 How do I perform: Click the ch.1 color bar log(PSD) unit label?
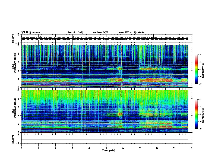(x=203, y=71)
